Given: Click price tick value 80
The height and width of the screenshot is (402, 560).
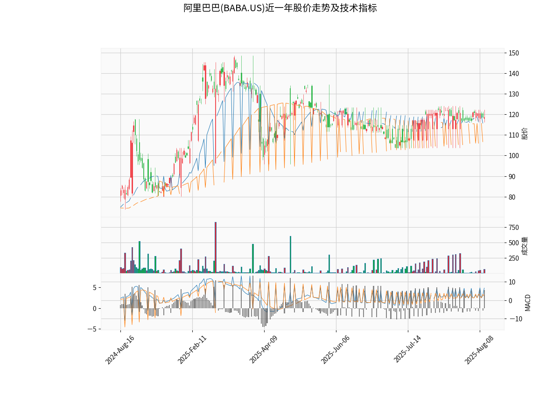Looking at the screenshot, I should coord(512,197).
